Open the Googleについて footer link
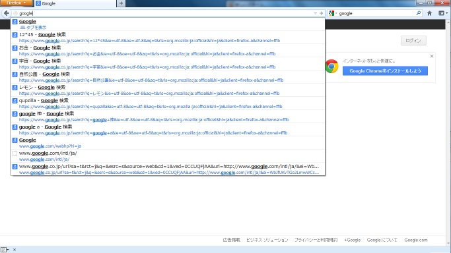The image size is (451, 253). tap(382, 240)
